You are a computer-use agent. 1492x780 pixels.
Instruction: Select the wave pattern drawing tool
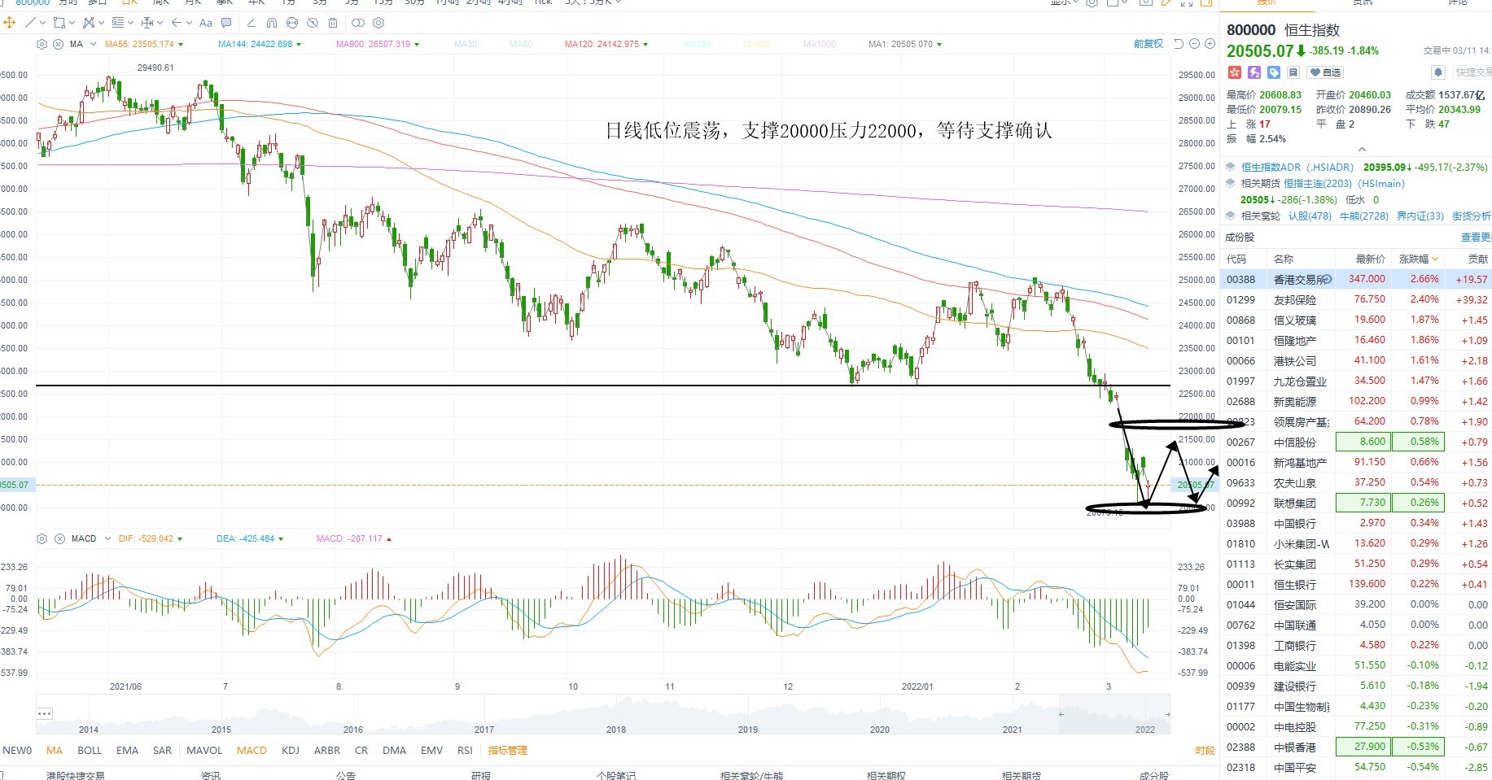(90, 23)
